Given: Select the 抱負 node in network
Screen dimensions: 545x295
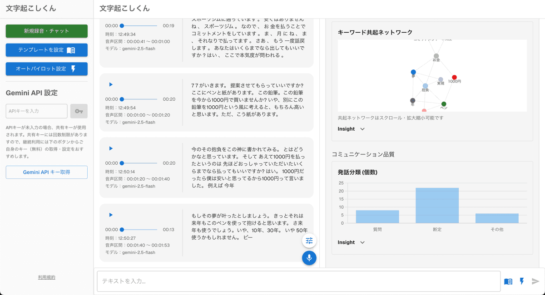Looking at the screenshot, I should tap(425, 86).
